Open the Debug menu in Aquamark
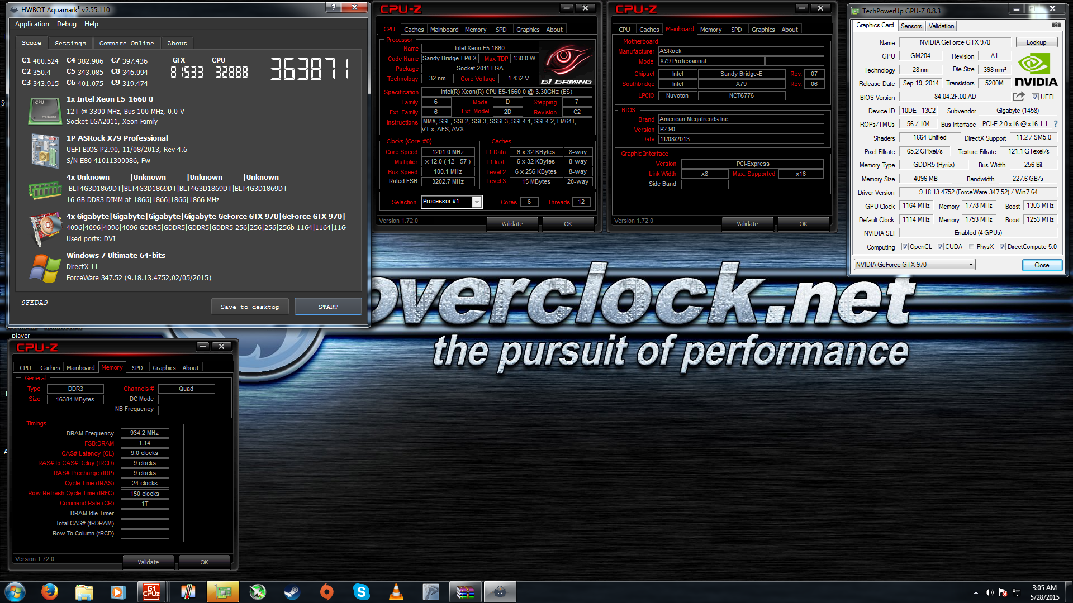The height and width of the screenshot is (603, 1073). tap(67, 24)
